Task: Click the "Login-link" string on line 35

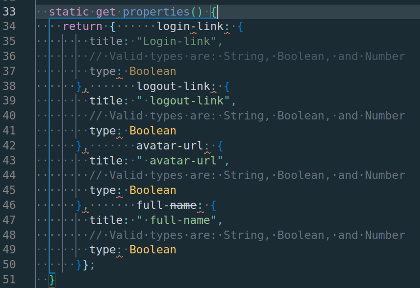Action: click(x=176, y=41)
